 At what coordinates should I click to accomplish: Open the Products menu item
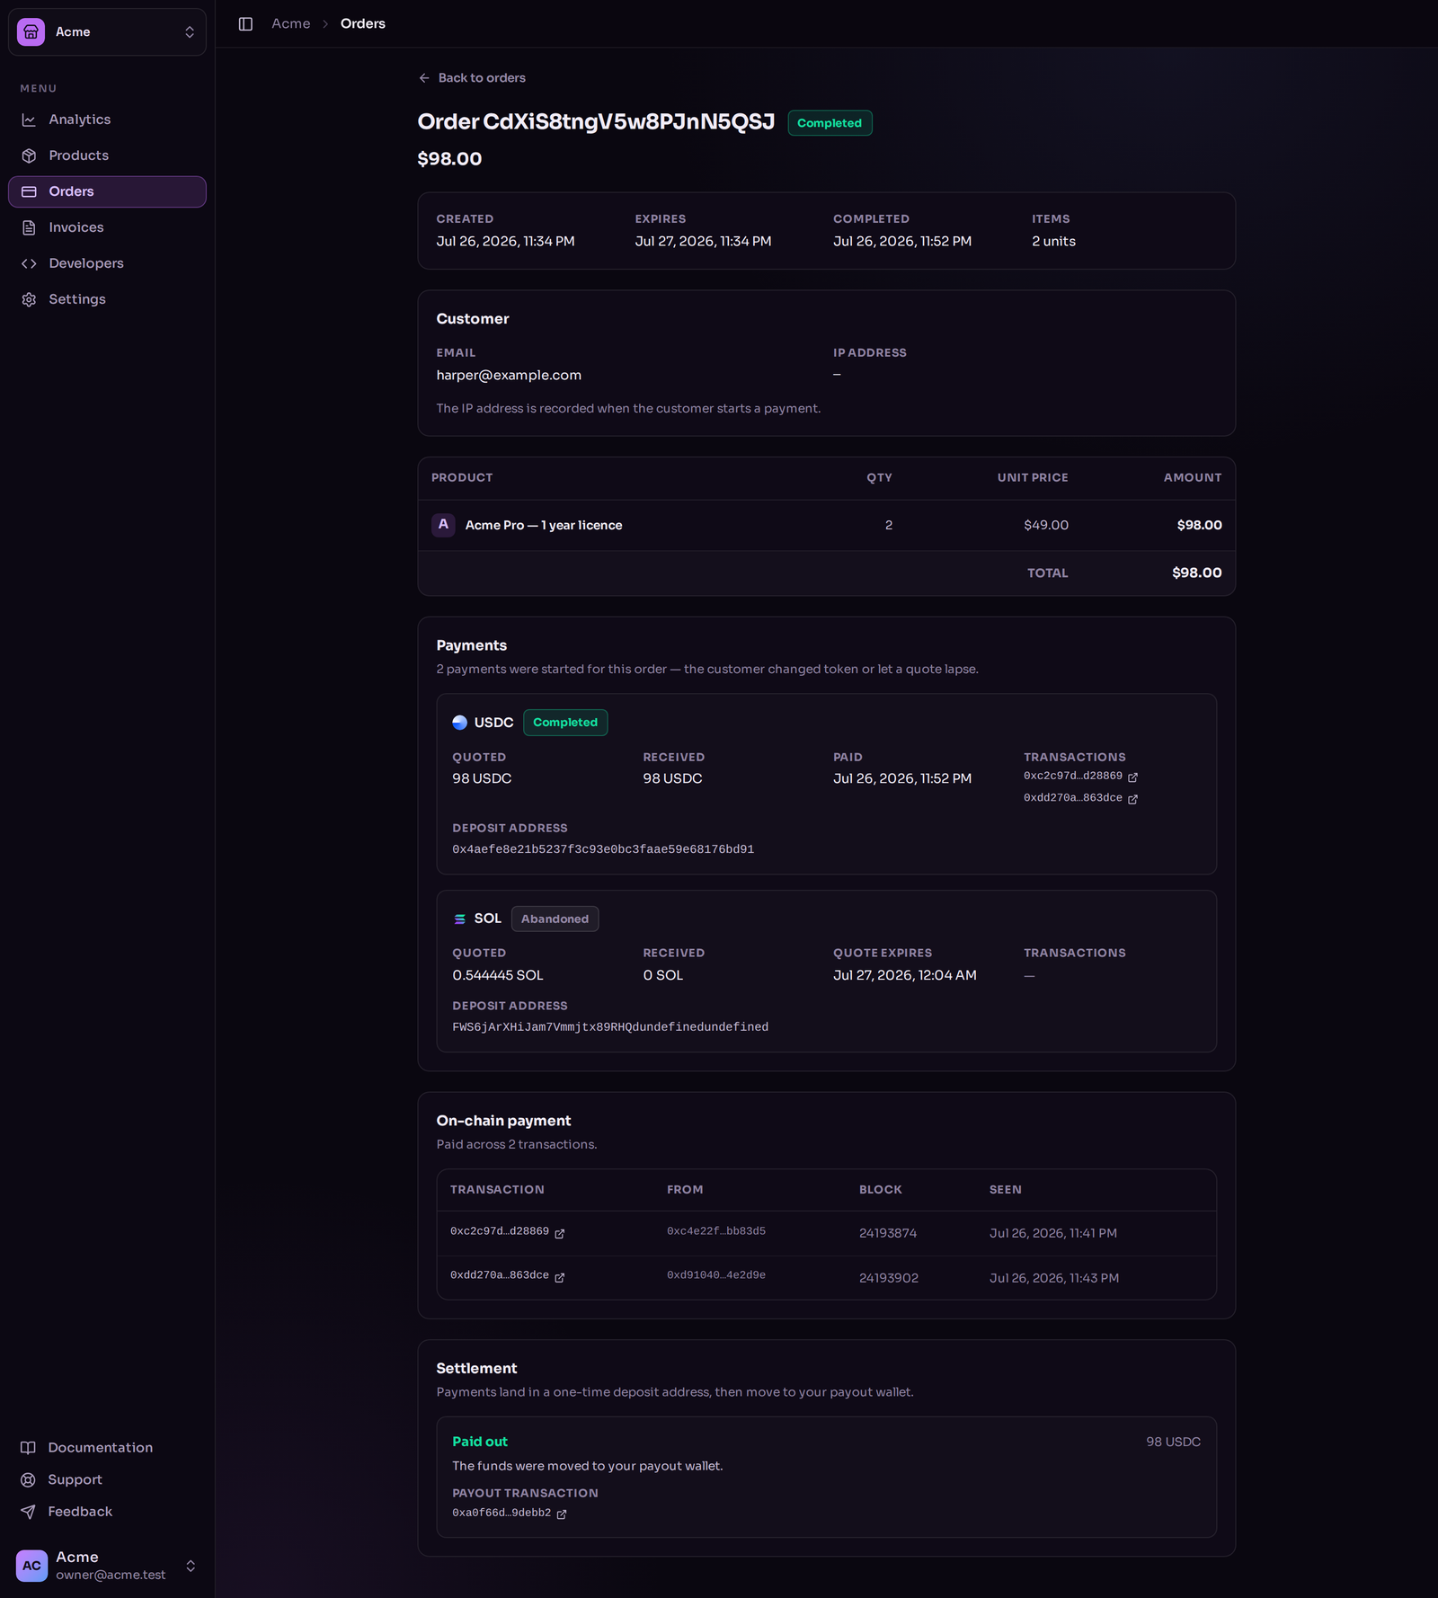[107, 155]
